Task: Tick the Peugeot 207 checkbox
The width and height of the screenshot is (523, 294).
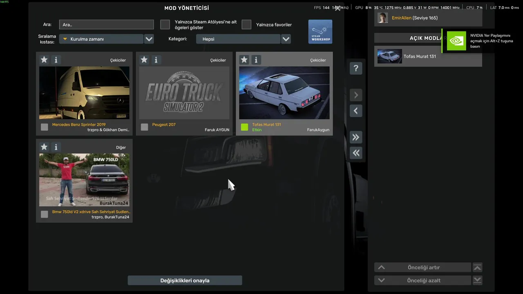Action: coord(145,127)
